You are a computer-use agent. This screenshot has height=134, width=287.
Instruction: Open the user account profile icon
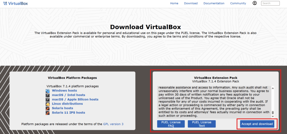254,3
